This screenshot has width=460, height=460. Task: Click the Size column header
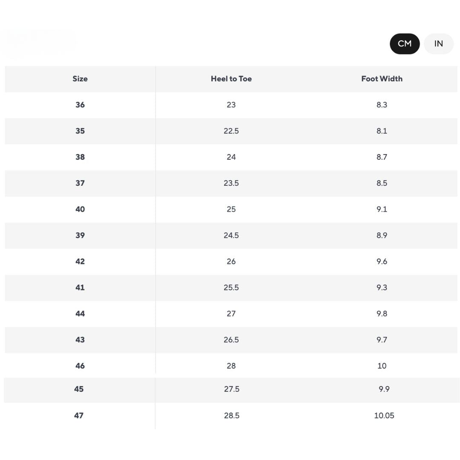pyautogui.click(x=80, y=79)
